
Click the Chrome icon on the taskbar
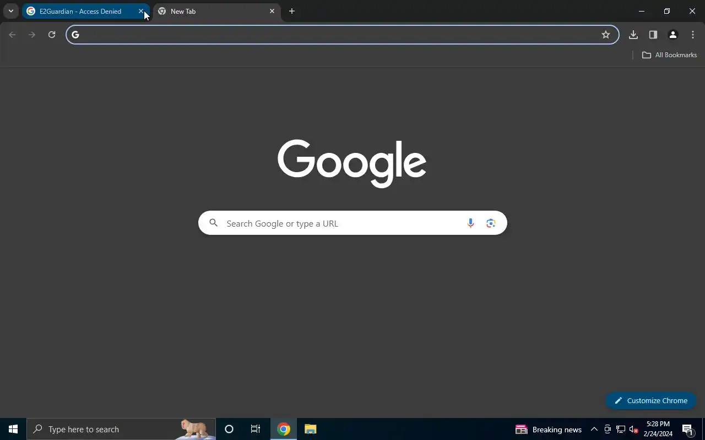click(x=284, y=429)
